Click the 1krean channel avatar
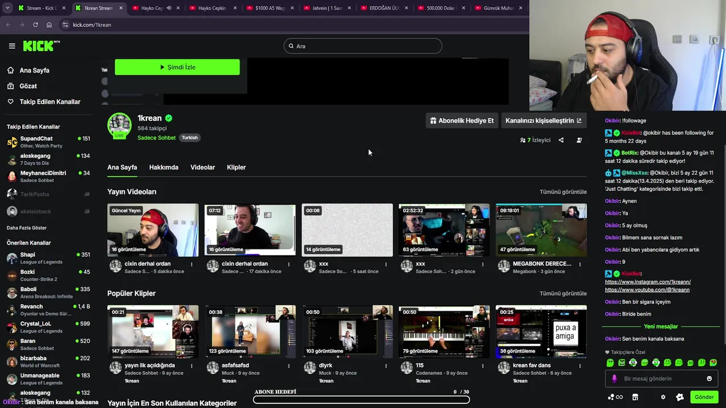This screenshot has height=408, width=726. tap(119, 125)
